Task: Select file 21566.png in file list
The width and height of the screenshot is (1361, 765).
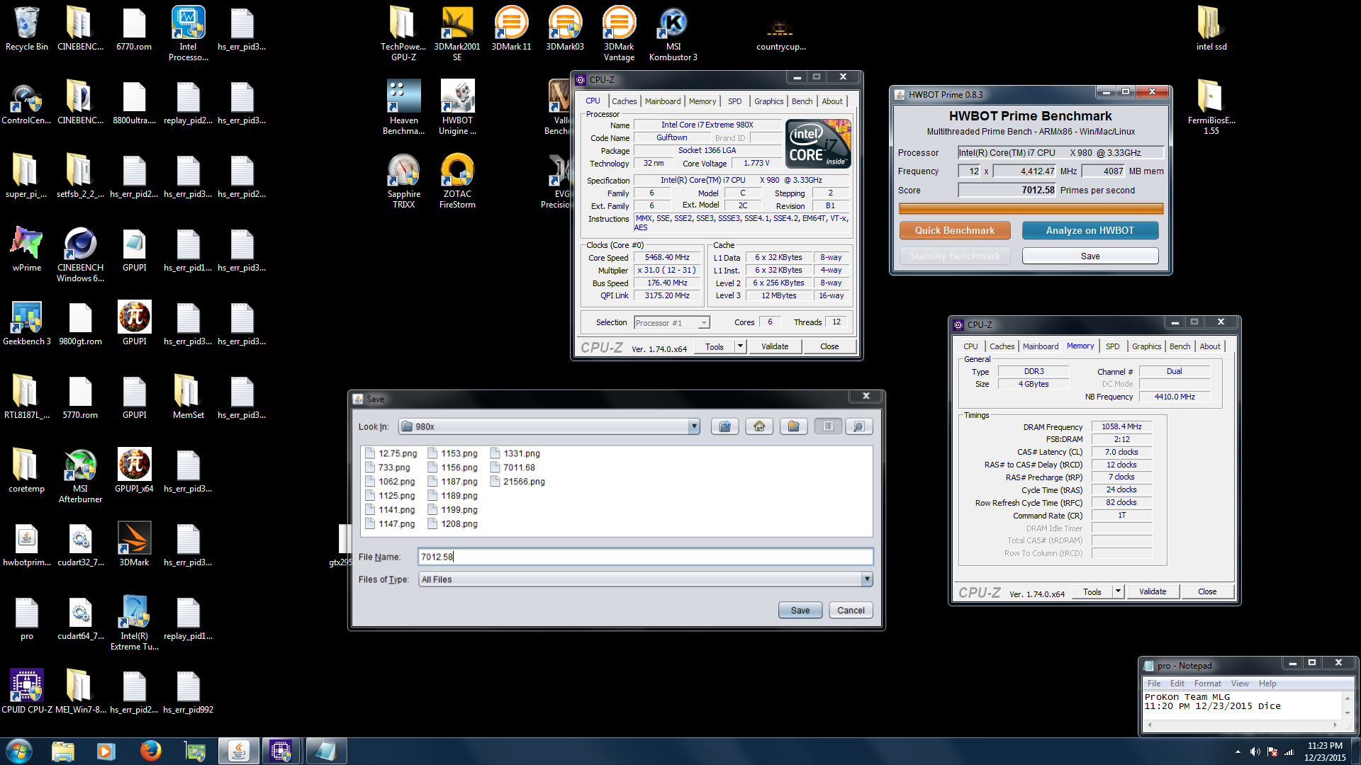Action: (x=517, y=482)
